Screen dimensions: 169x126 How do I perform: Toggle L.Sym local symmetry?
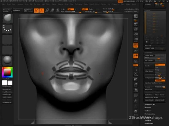point(136,61)
